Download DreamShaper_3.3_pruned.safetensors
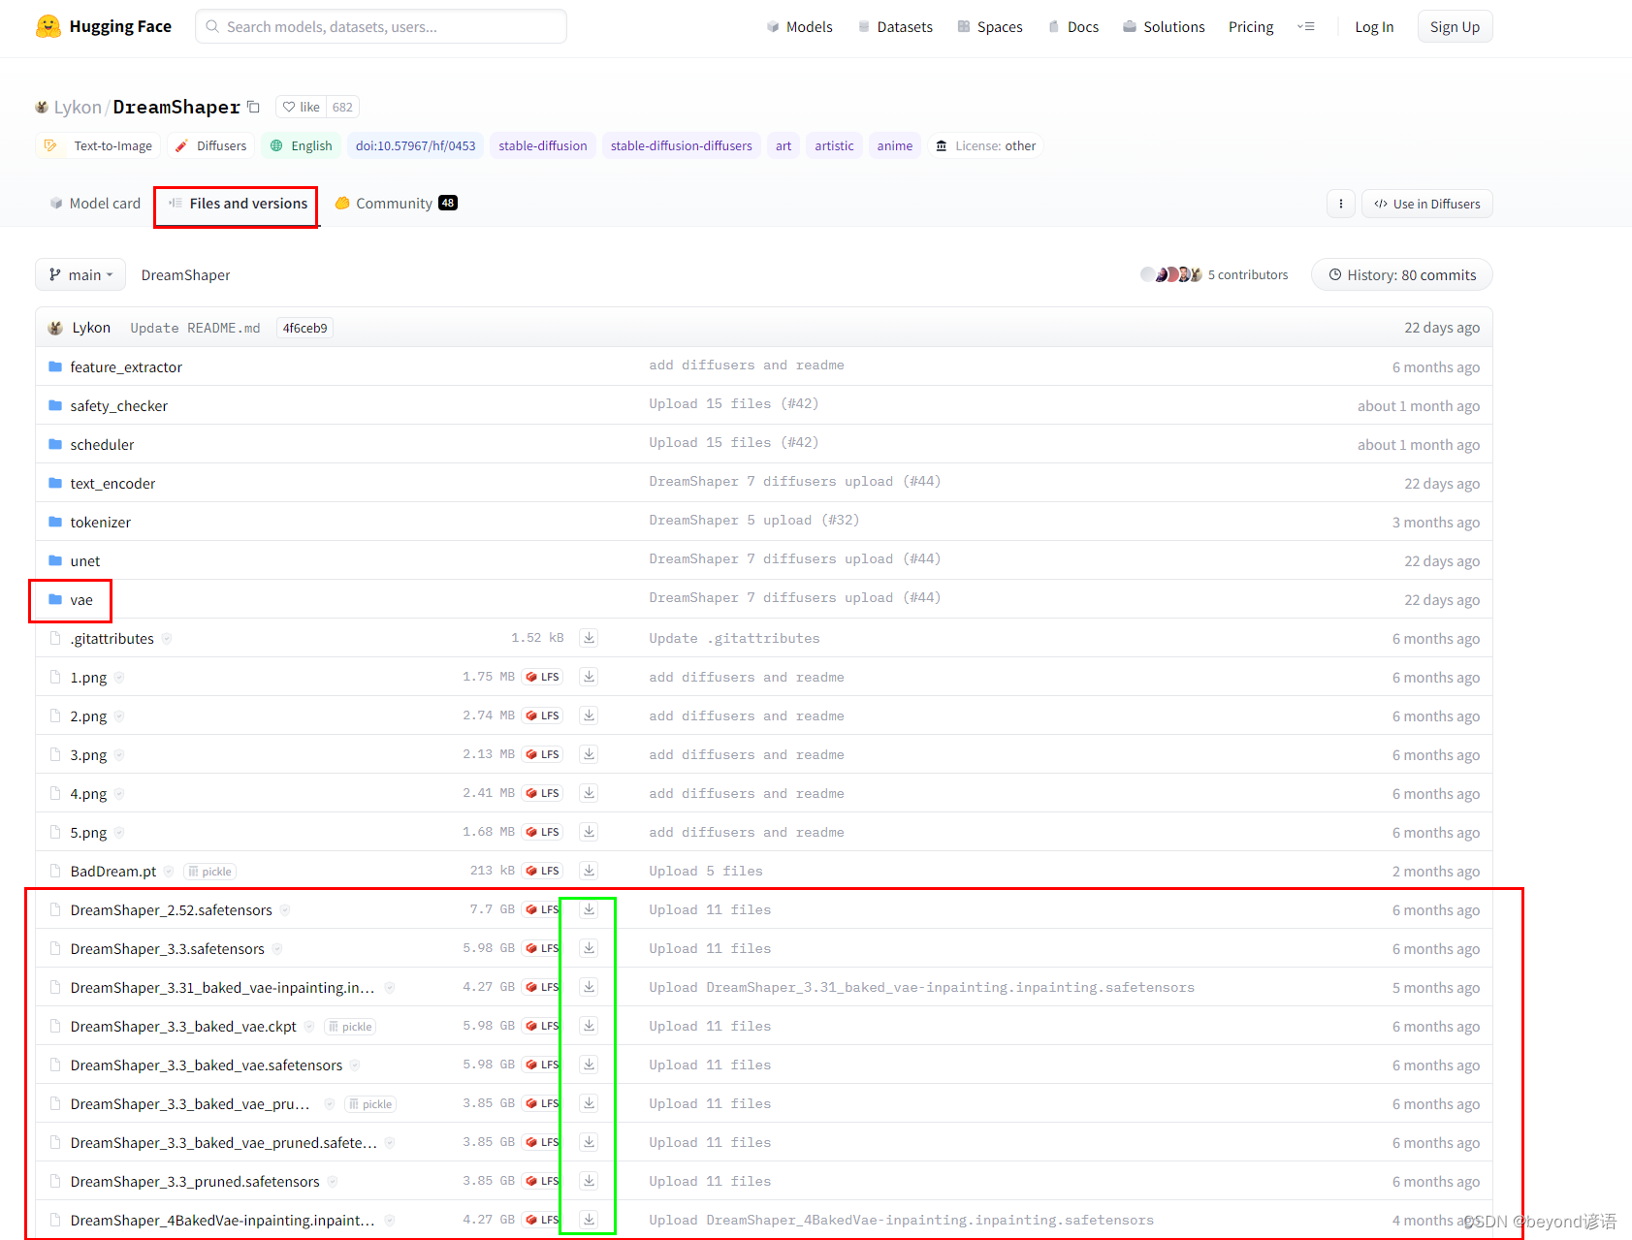Viewport: 1632px width, 1240px height. (589, 1181)
